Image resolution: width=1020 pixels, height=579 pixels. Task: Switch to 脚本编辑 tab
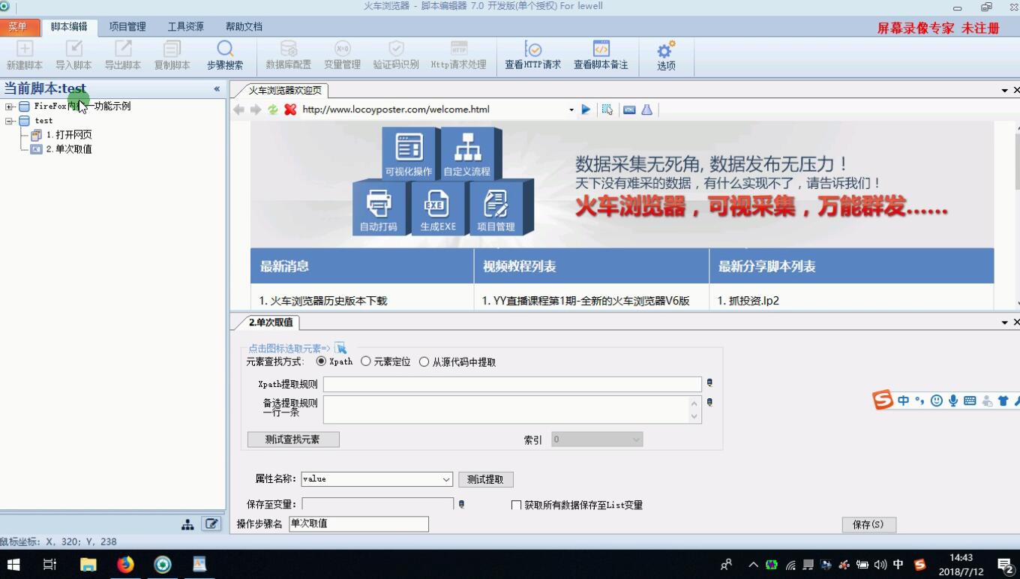coord(69,27)
